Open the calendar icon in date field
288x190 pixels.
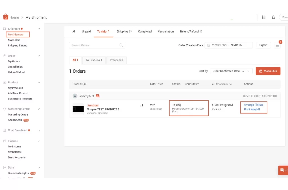(x=209, y=45)
